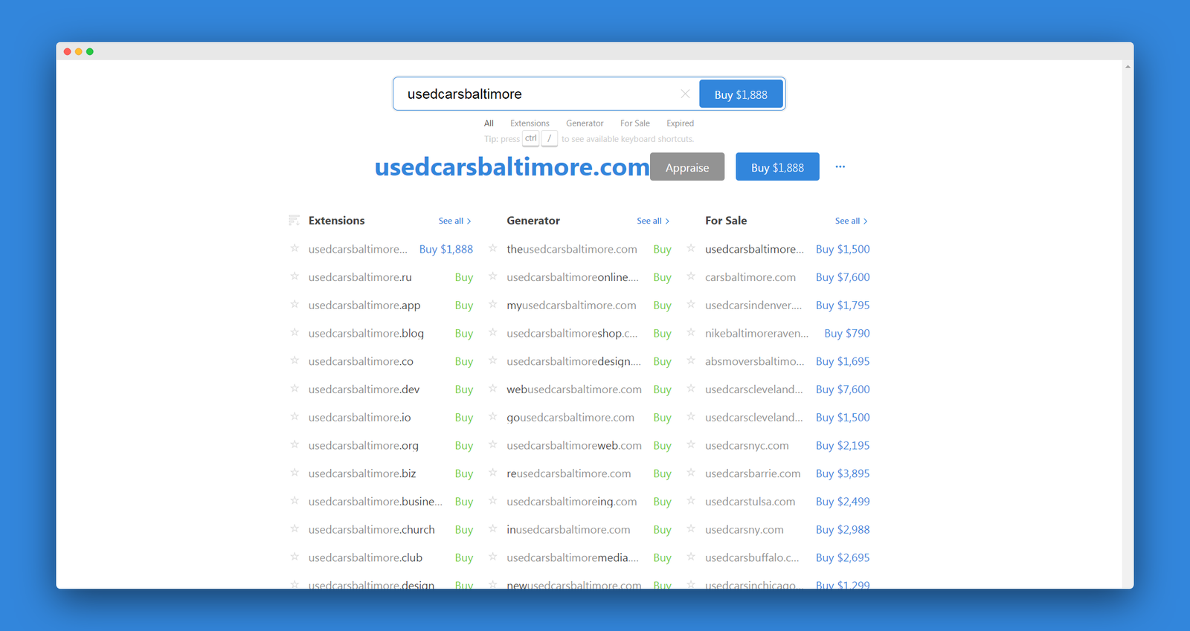Star theusedcarsbaltimore.com in Generator
Image resolution: width=1190 pixels, height=631 pixels.
[x=492, y=248]
